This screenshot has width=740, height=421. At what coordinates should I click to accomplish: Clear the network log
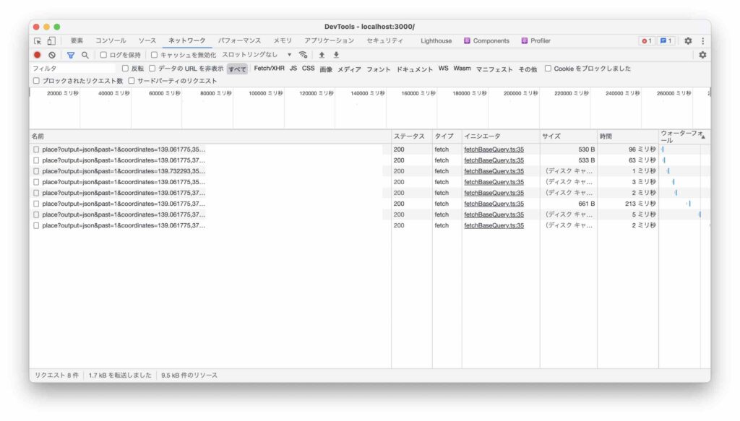(52, 55)
